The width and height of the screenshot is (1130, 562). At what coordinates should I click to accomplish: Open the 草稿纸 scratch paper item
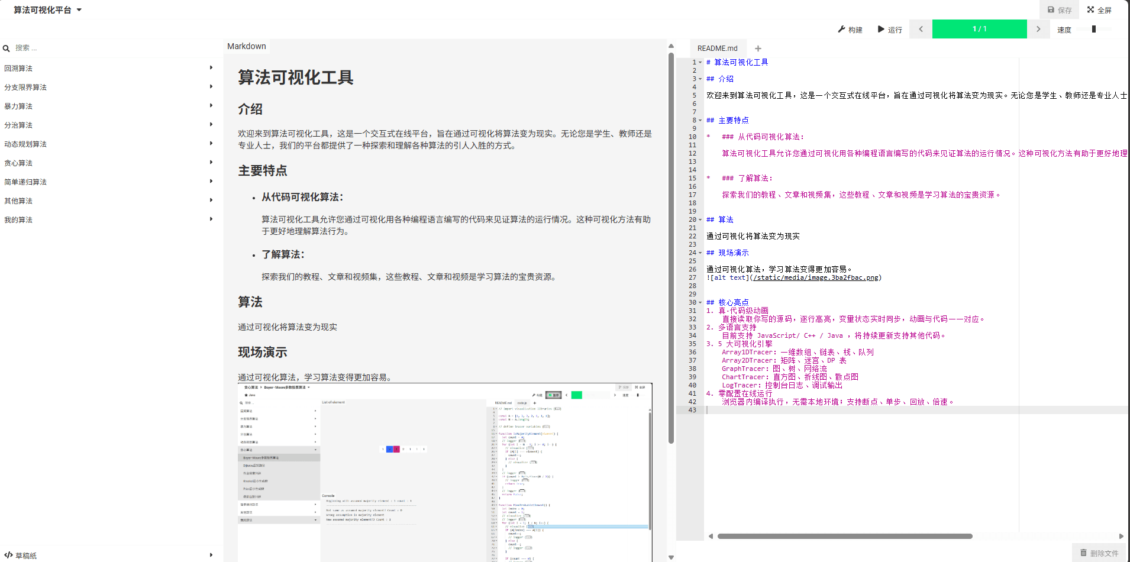[x=25, y=555]
